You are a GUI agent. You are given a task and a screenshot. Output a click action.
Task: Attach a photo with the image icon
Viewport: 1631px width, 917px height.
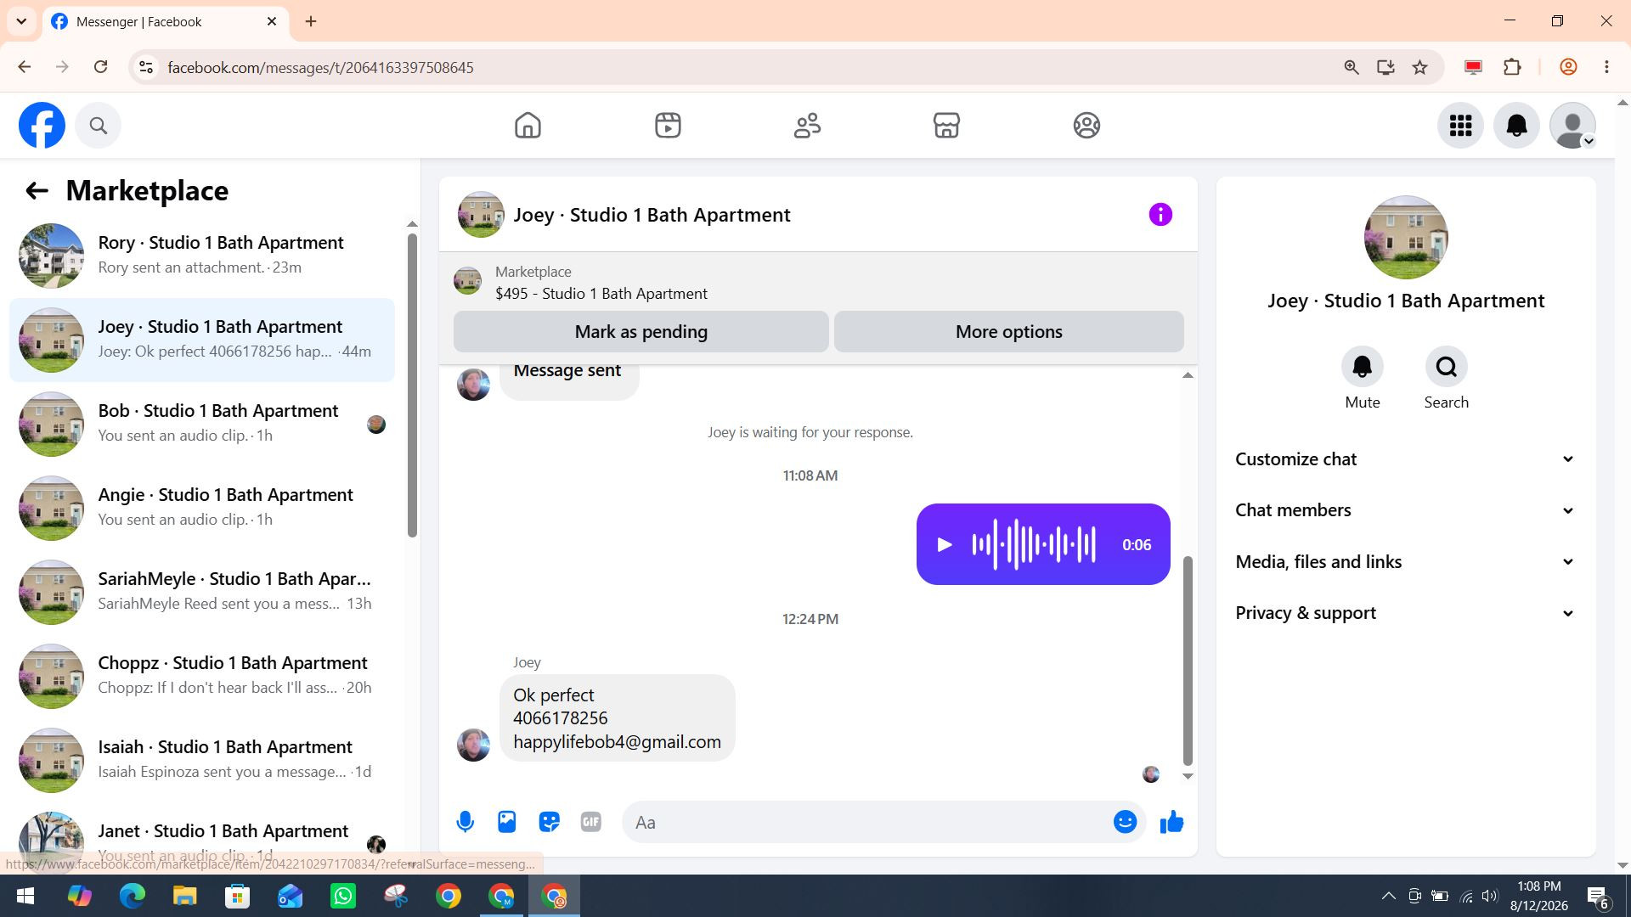click(x=507, y=822)
